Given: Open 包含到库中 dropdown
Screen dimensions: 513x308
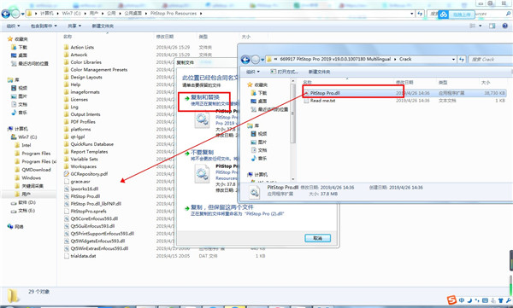Looking at the screenshot, I should click(44, 26).
